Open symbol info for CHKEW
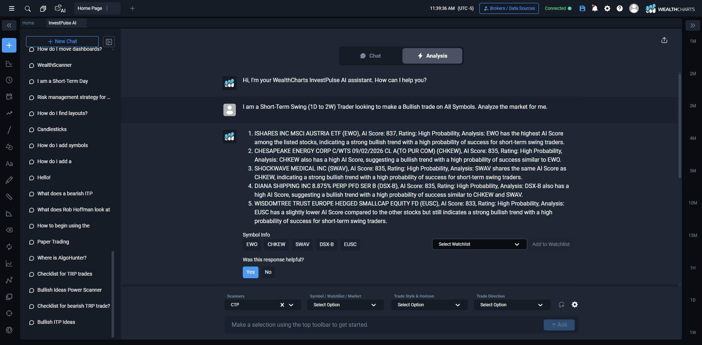 click(276, 244)
